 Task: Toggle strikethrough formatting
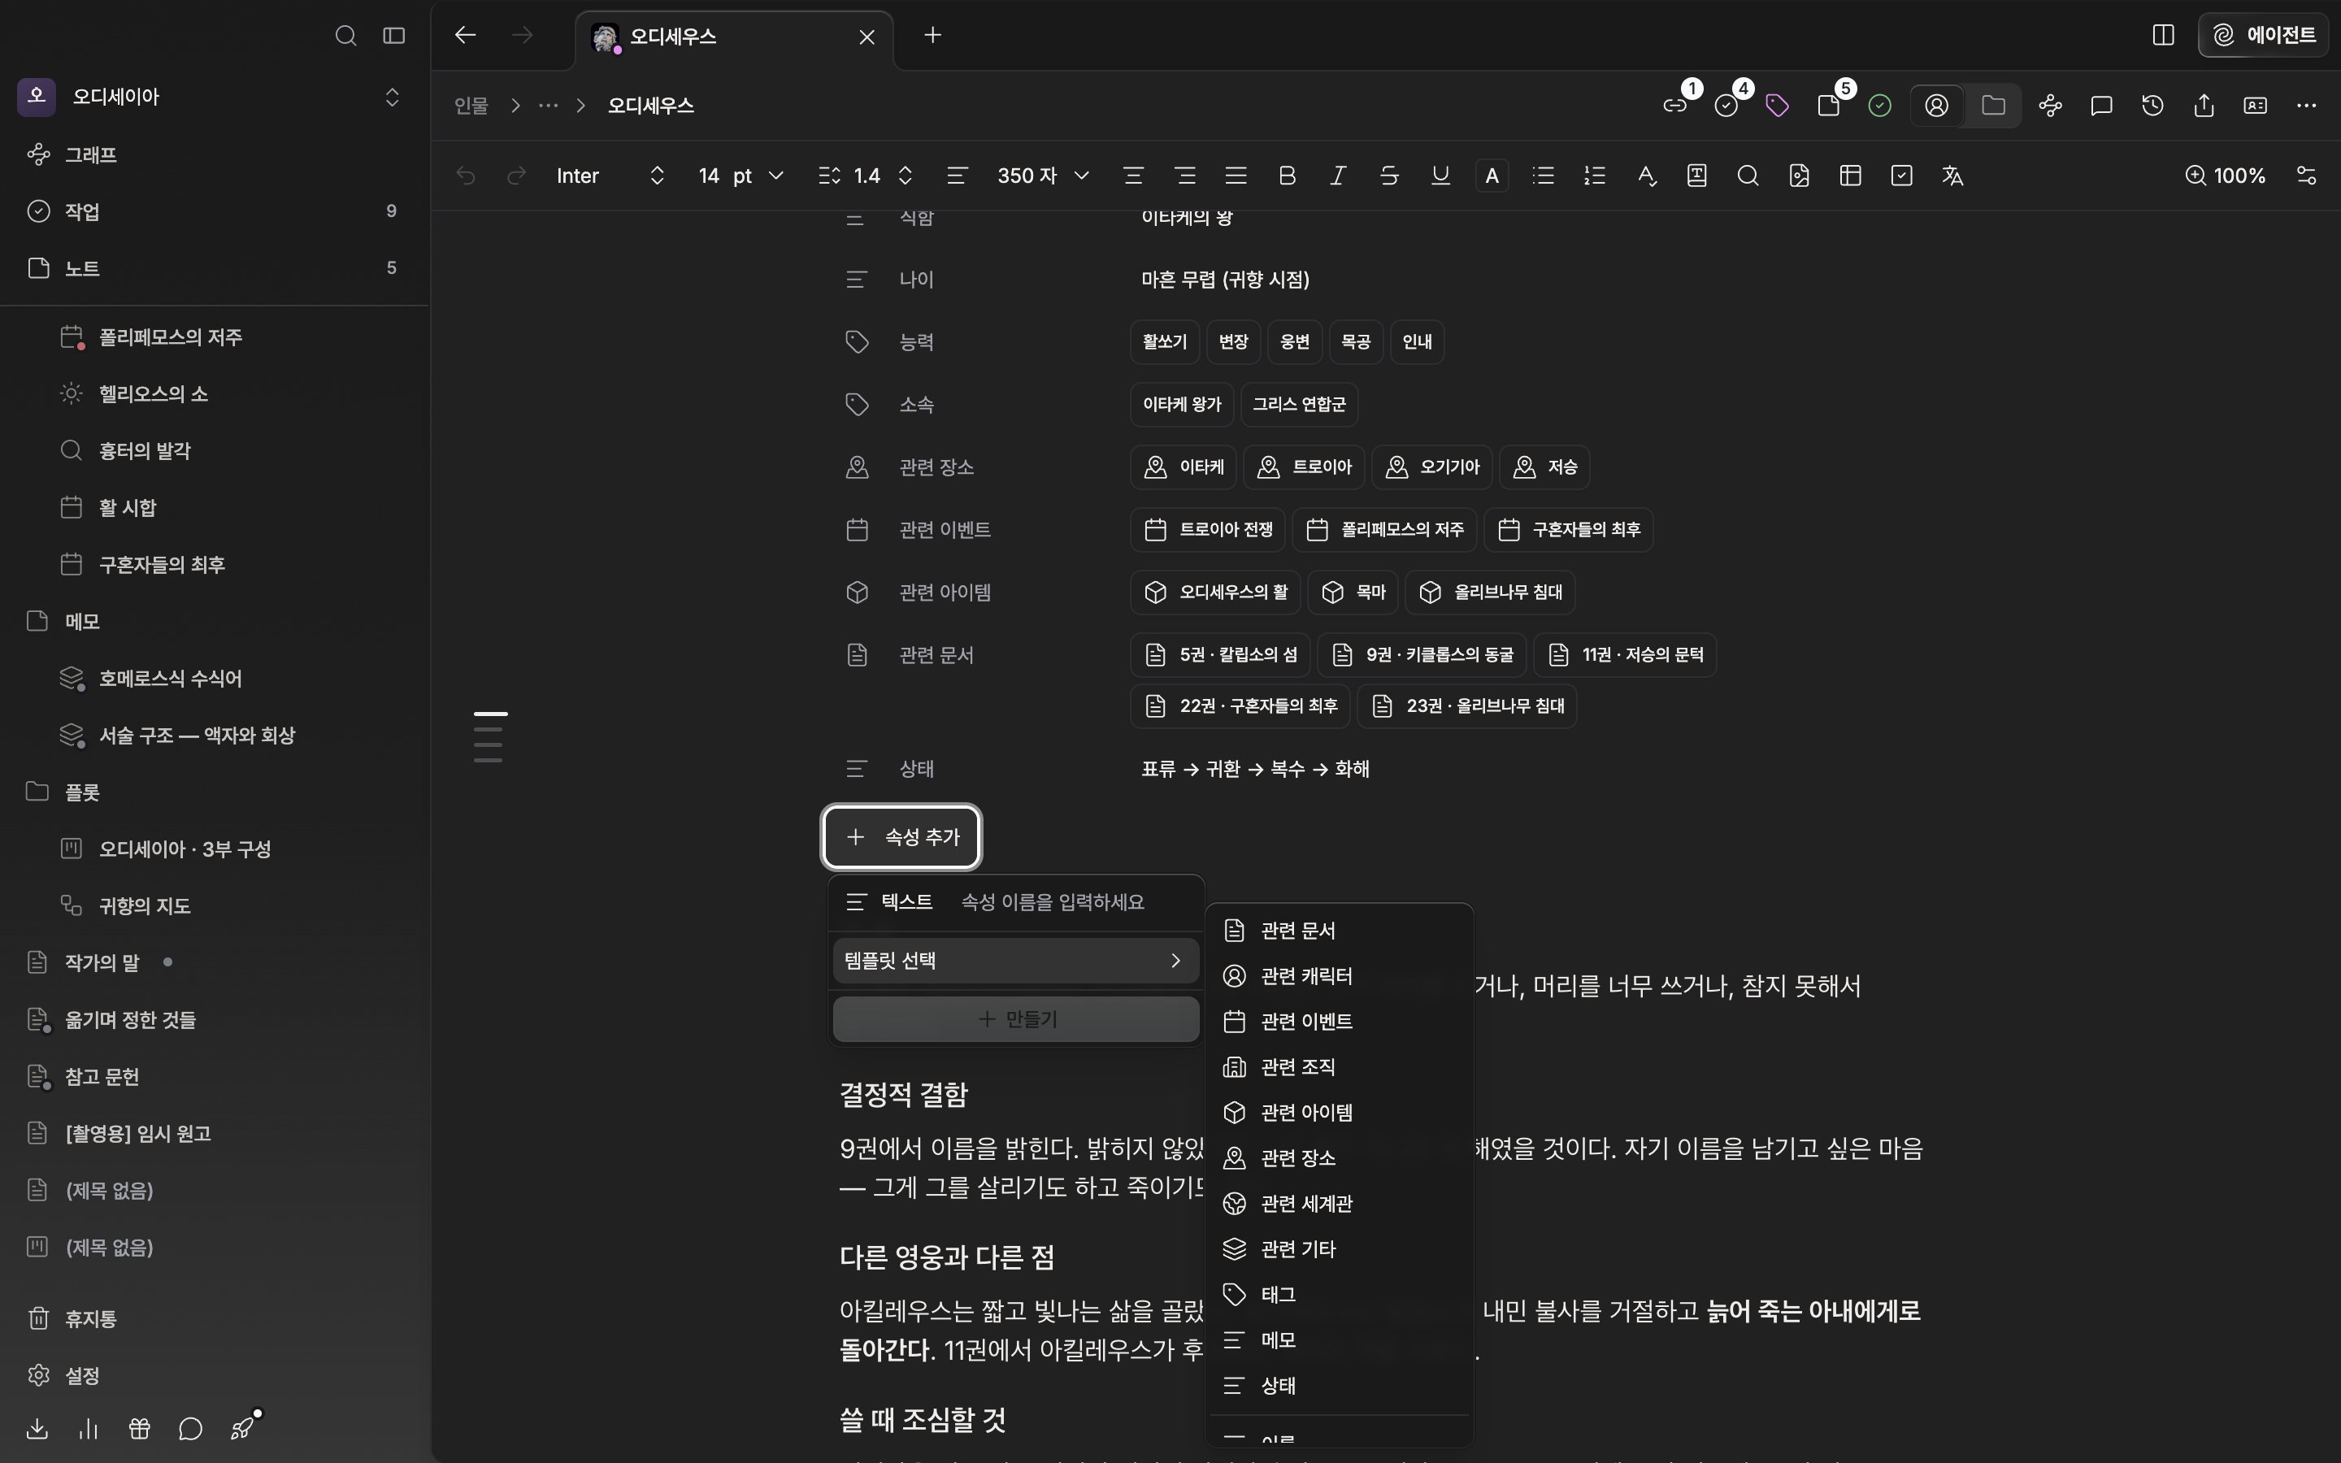[x=1389, y=175]
